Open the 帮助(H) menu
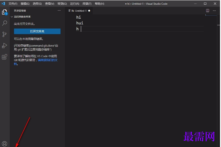 pos(99,4)
